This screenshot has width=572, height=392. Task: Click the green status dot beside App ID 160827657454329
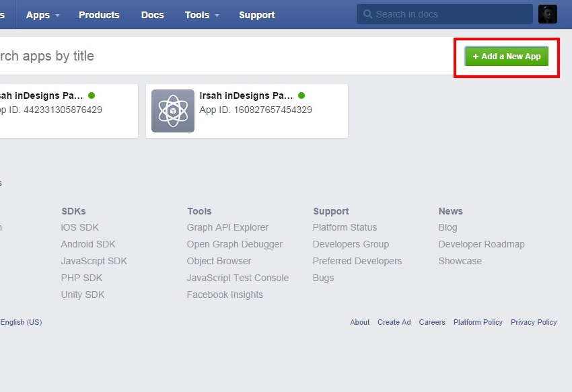(x=301, y=95)
